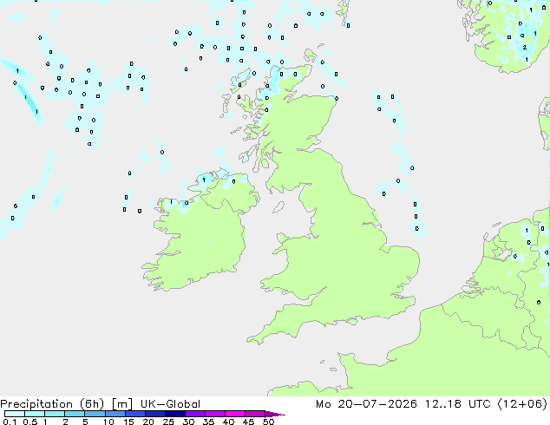Viewport: 550px width, 425px height.
Task: Click the '30' legend scale label
Action: point(189,422)
